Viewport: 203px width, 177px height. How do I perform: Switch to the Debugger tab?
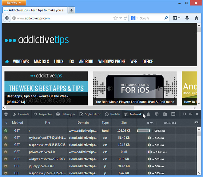click(x=66, y=114)
